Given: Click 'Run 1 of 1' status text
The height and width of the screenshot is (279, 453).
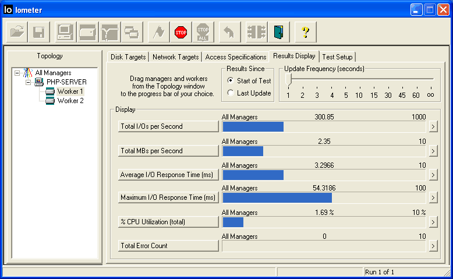Looking at the screenshot, I should coord(379,272).
